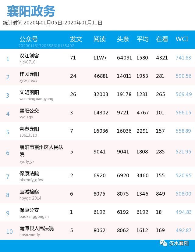Viewport: 195px width, 252px height.
Task: Click the bkxrmfy_gfwx account ID
Action: coord(31,180)
